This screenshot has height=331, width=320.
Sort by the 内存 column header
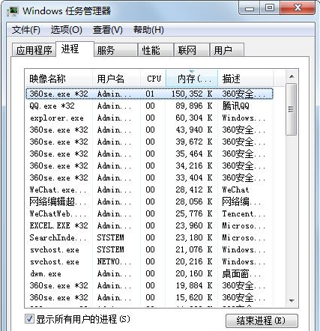pyautogui.click(x=192, y=79)
